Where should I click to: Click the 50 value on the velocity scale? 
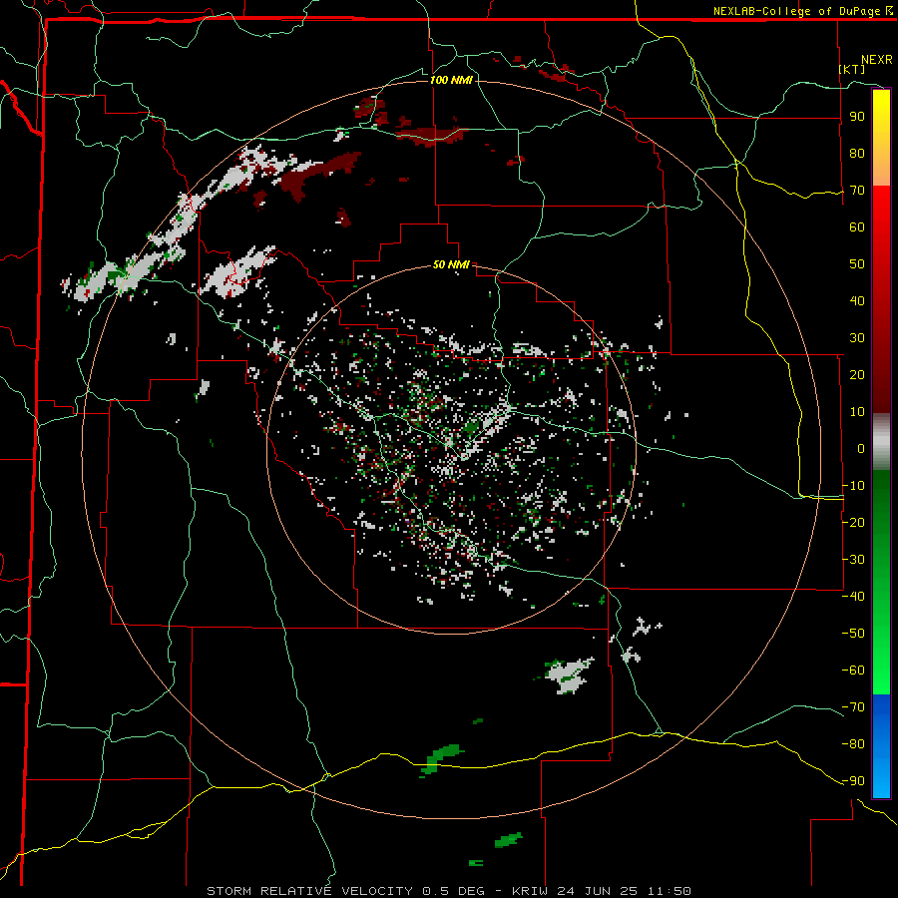tap(857, 264)
